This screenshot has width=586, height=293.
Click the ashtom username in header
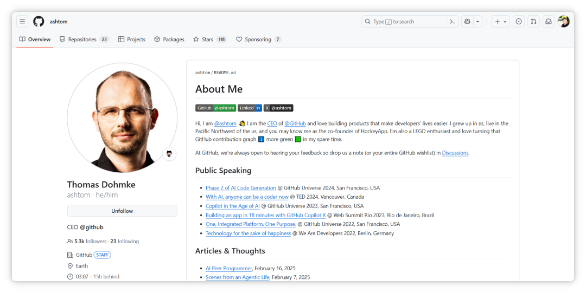pos(59,22)
